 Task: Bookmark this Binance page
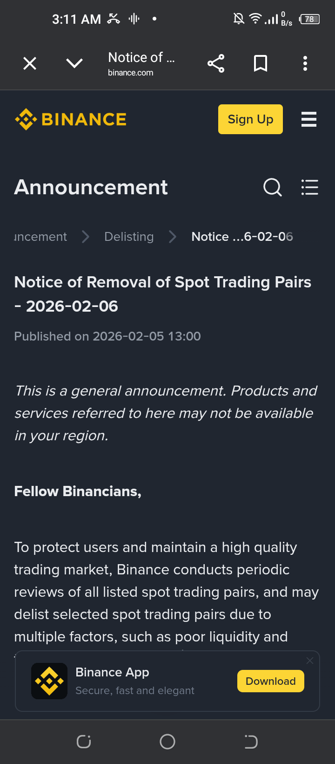(261, 63)
